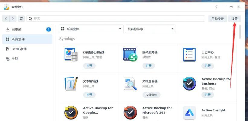Select 已安装 in the sidebar
248x121 pixels.
pyautogui.click(x=27, y=29)
